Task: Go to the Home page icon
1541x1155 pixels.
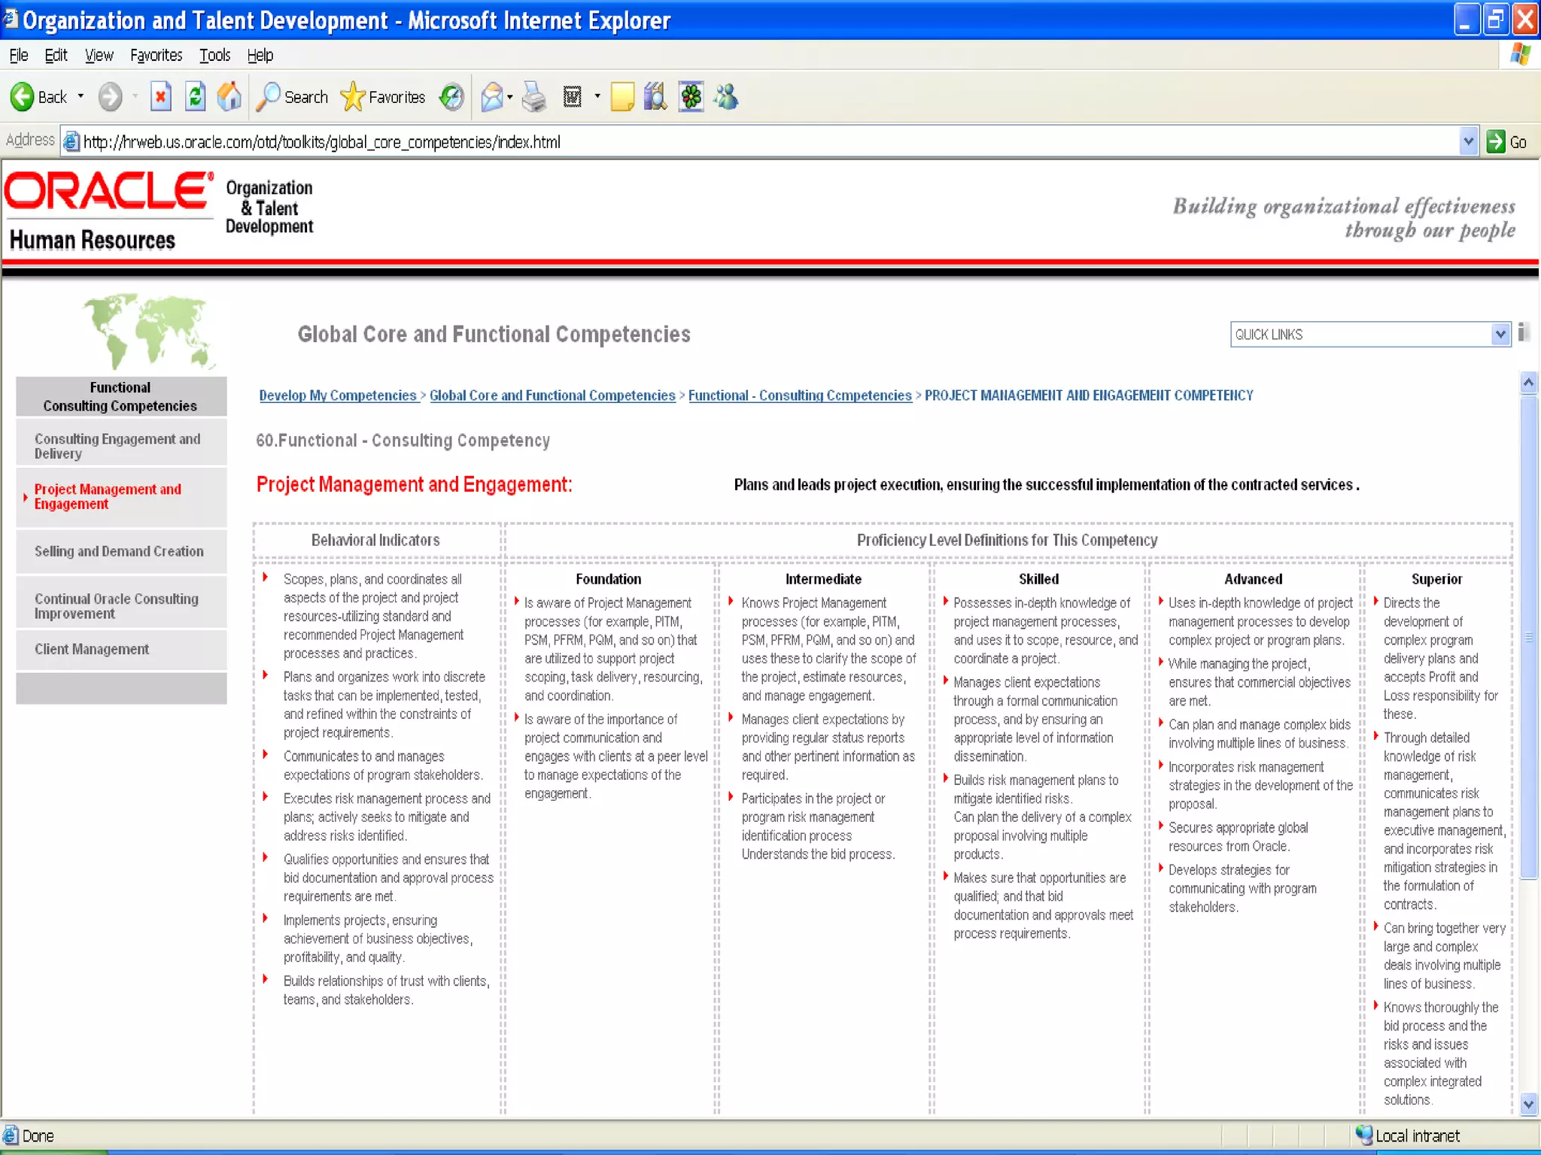Action: 229,97
